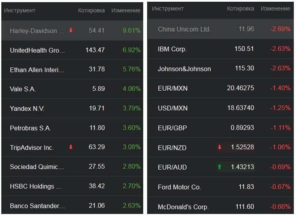Select Ford Motor Co. instrument
This screenshot has width=296, height=217.
tap(179, 187)
